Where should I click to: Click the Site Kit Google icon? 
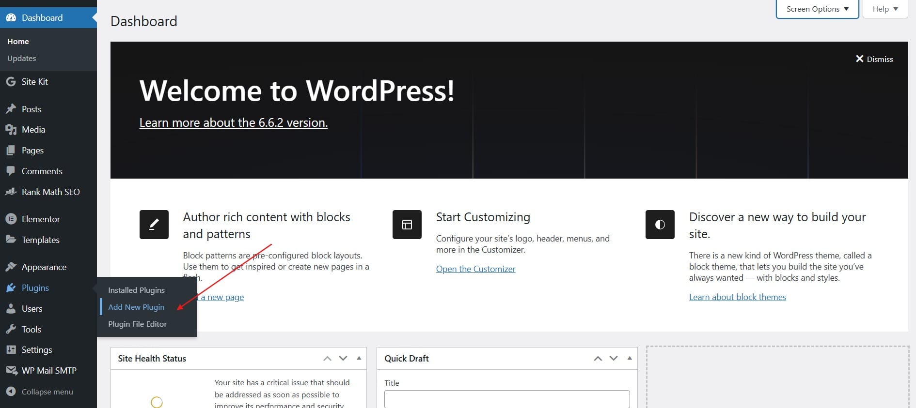click(11, 82)
